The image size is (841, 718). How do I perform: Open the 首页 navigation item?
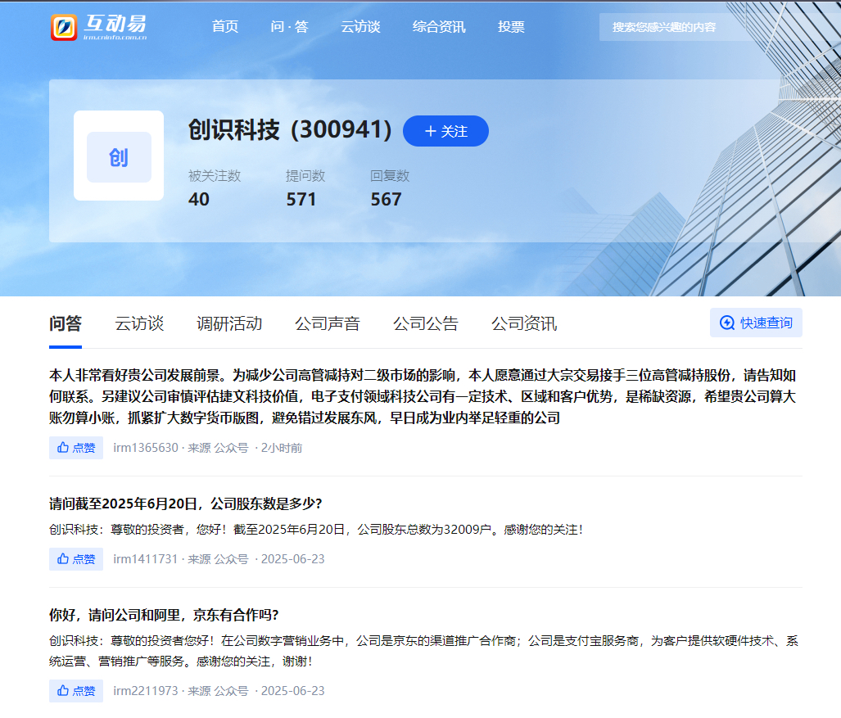point(224,27)
